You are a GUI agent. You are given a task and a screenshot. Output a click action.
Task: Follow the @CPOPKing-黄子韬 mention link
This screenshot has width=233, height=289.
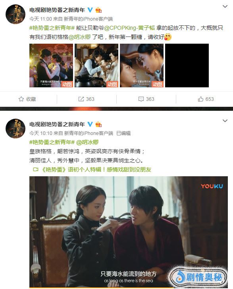point(129,28)
